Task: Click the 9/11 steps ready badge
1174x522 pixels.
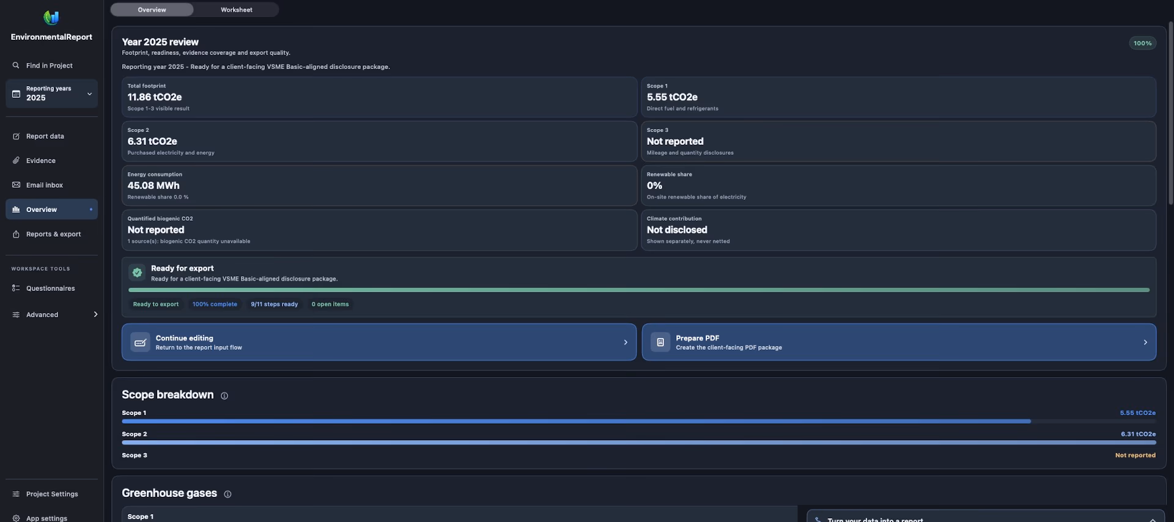Action: pos(275,304)
